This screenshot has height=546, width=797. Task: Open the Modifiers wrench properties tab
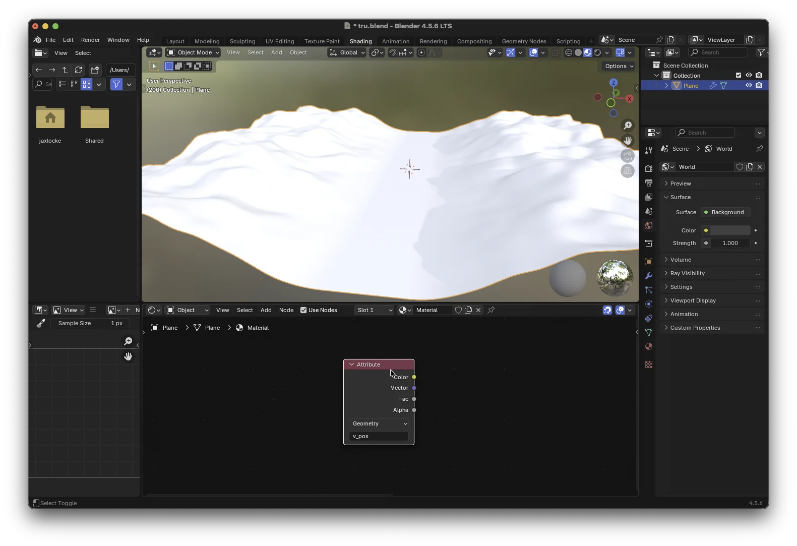(649, 276)
